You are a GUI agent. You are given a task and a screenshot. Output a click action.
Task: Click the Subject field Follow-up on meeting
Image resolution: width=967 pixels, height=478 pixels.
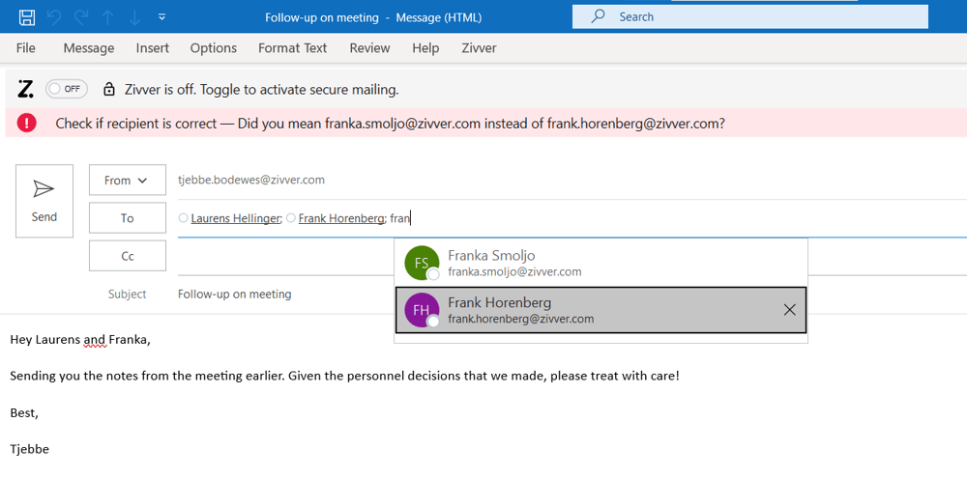click(x=234, y=294)
